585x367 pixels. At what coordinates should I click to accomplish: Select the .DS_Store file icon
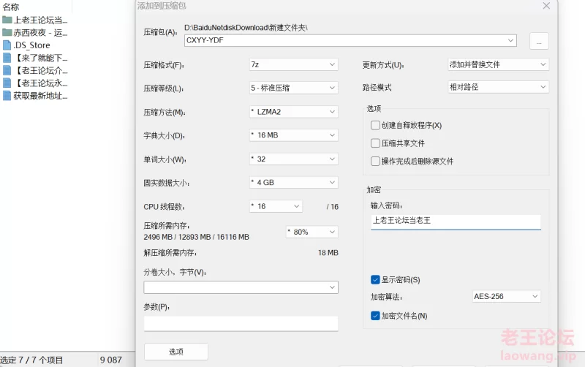pos(7,45)
